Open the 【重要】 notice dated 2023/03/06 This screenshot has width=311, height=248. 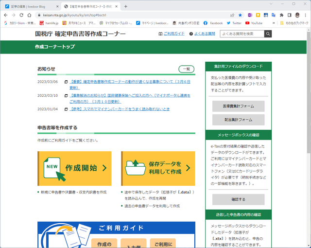130,85
